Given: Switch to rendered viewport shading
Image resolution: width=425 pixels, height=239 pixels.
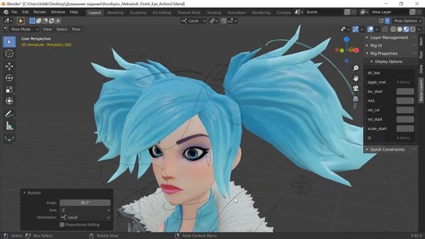Looking at the screenshot, I should (412, 29).
